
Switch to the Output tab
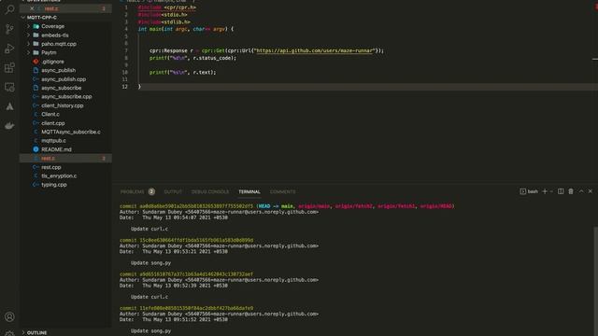(x=173, y=191)
